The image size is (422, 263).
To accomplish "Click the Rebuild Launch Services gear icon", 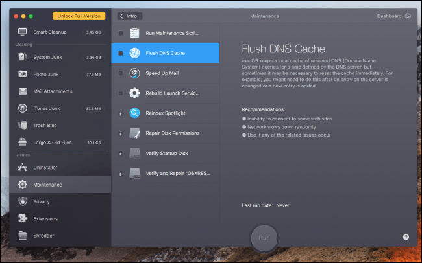I will pyautogui.click(x=134, y=93).
